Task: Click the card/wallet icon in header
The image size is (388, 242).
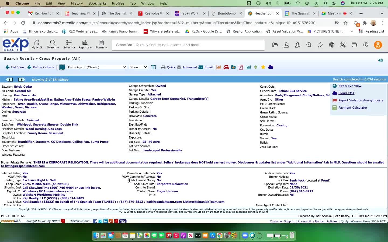Action: coord(354,45)
